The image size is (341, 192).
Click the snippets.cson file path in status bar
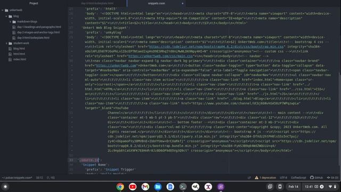tap(17, 178)
